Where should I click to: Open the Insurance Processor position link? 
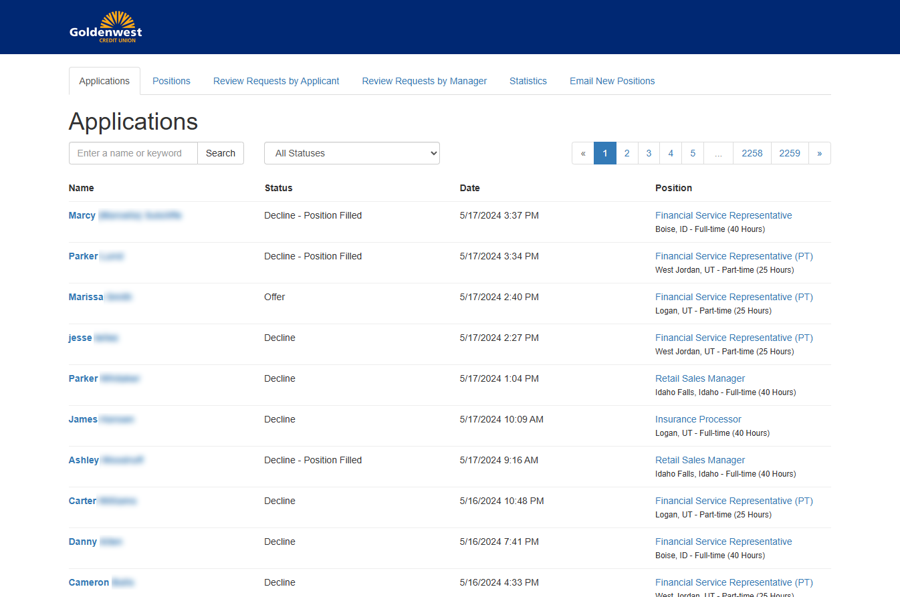pyautogui.click(x=698, y=419)
